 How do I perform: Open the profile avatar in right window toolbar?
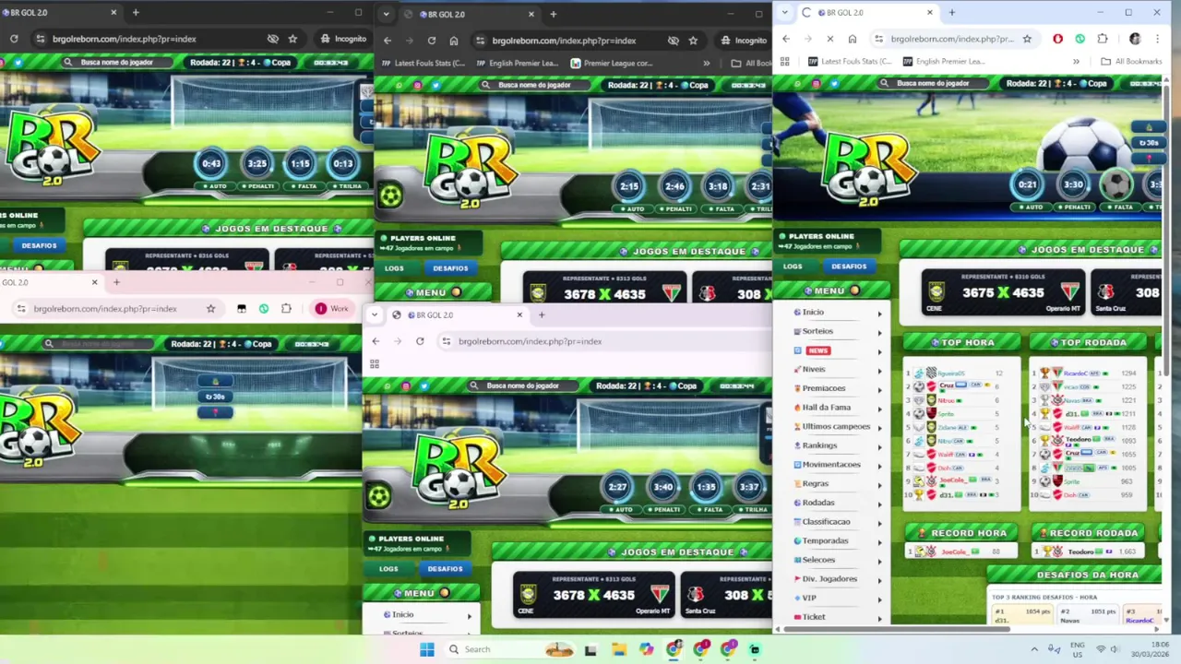1135,39
